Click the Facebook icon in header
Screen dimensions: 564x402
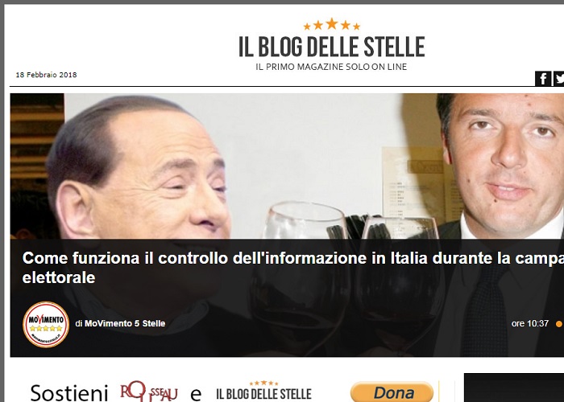click(543, 79)
